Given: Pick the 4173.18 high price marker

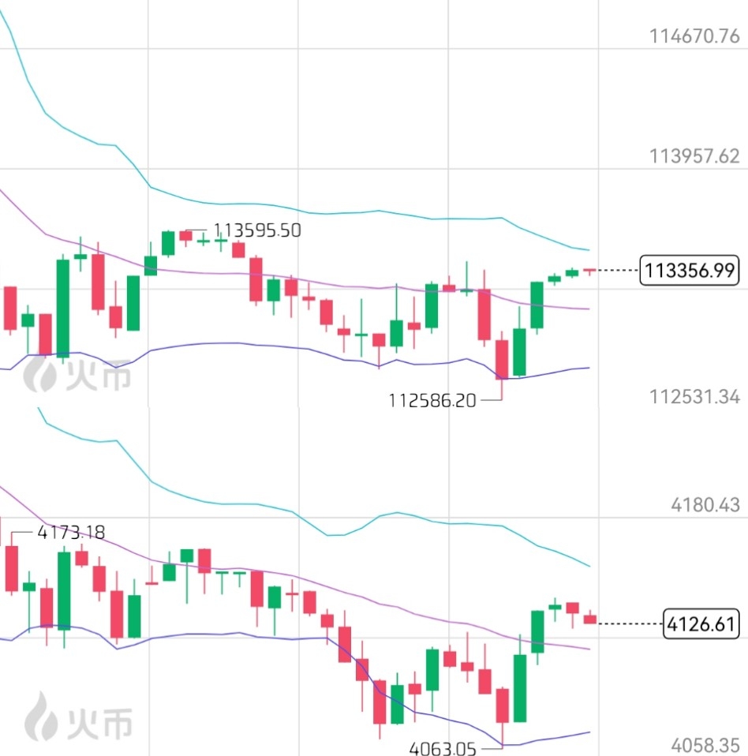Looking at the screenshot, I should click(x=71, y=533).
